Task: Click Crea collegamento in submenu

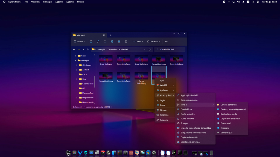Action: click(x=195, y=100)
